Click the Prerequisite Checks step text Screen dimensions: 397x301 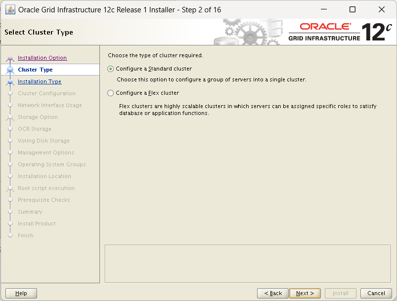coord(44,200)
